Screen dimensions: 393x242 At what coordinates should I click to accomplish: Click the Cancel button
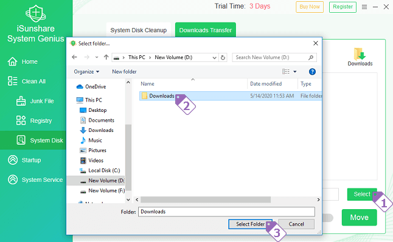[x=296, y=224]
